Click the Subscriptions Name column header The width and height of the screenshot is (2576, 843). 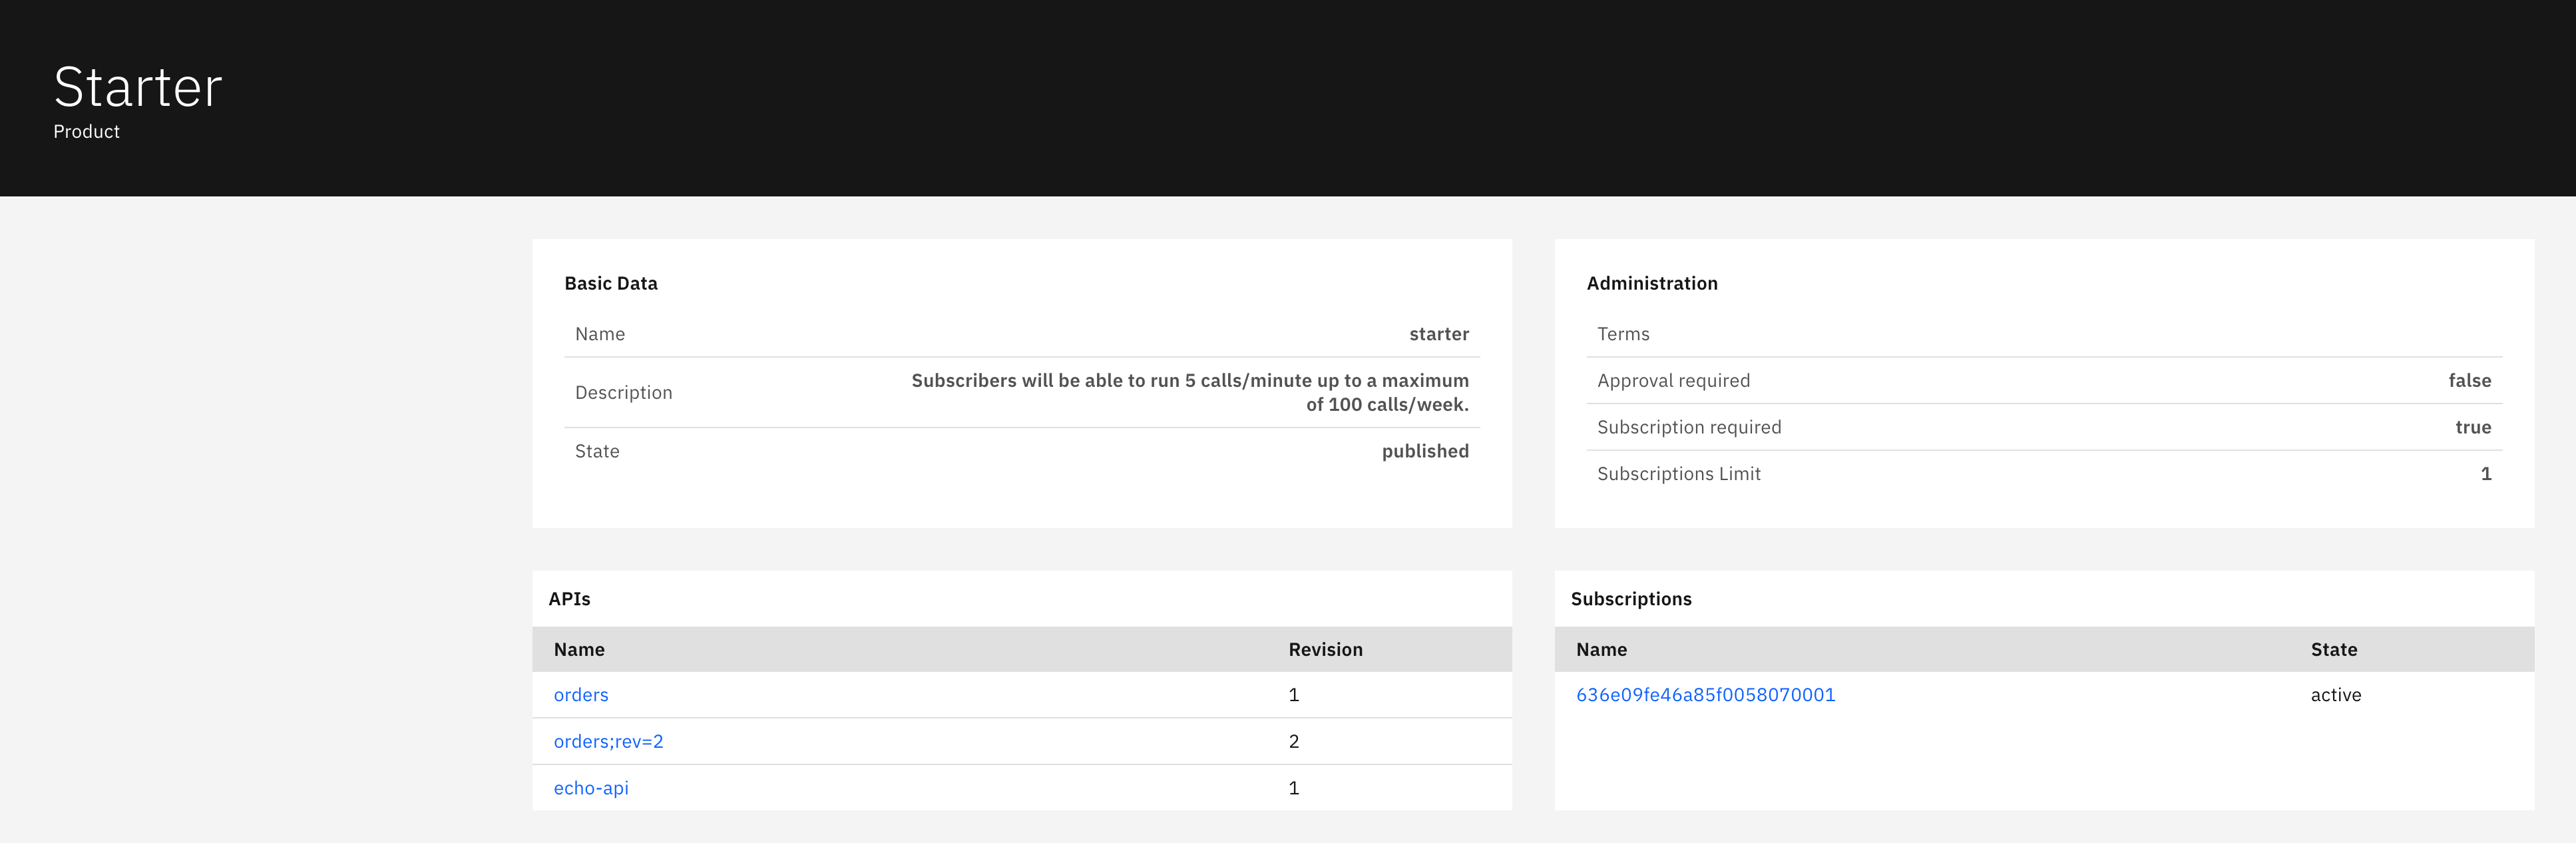(1601, 650)
